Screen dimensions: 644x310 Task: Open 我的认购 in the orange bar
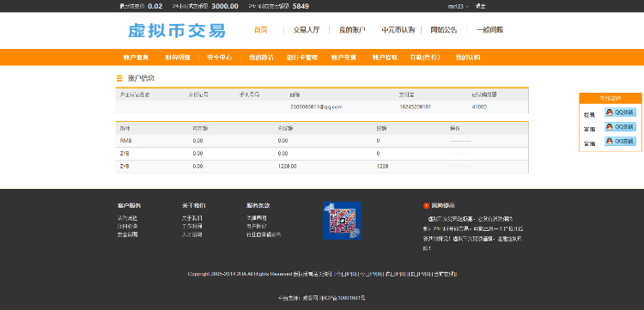pos(468,58)
